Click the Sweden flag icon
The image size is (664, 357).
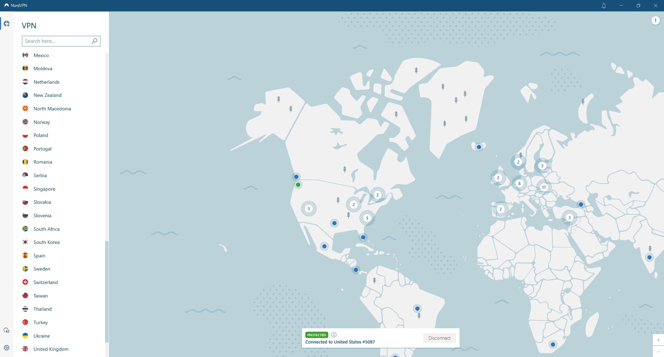coord(25,269)
